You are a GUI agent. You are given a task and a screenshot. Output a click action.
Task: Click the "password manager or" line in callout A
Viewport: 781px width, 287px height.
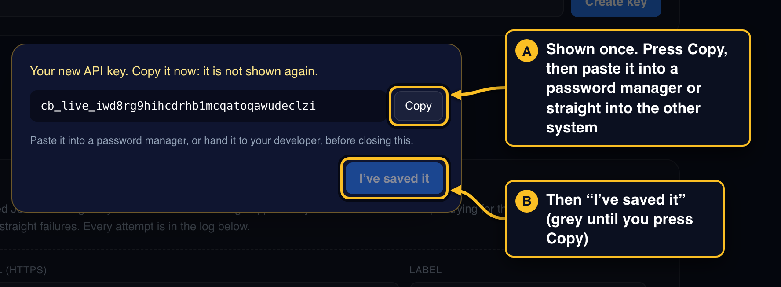point(624,88)
